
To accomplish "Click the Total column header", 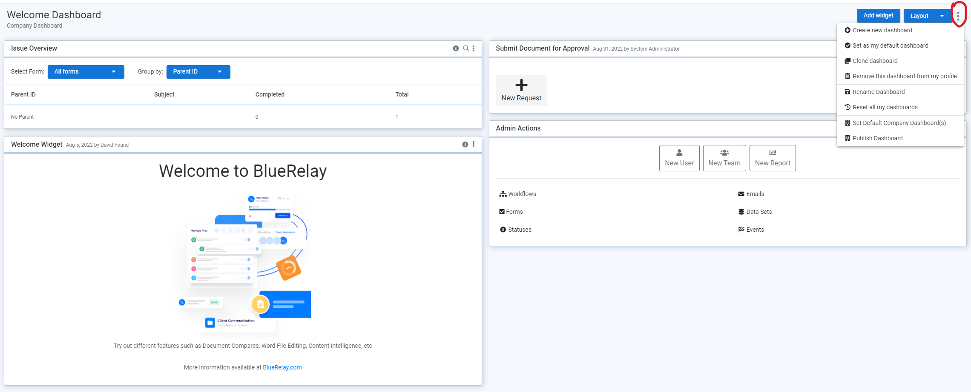I will 402,94.
